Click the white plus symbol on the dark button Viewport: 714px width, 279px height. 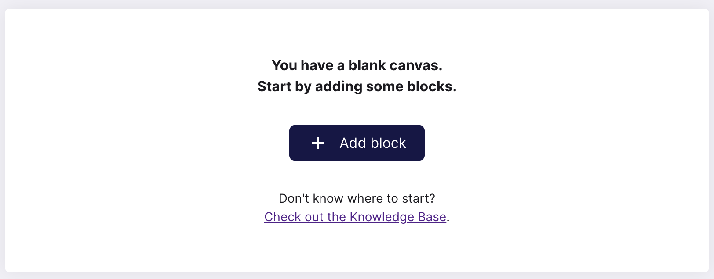pos(318,143)
